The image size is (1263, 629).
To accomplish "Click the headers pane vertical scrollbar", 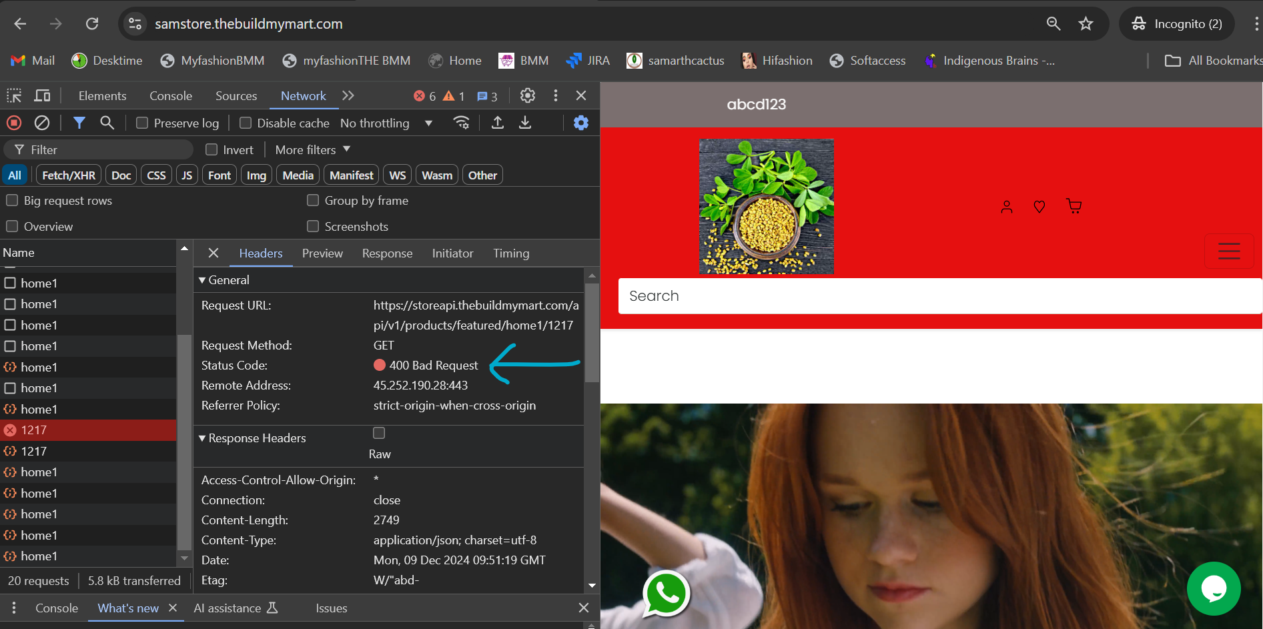I will pos(592,333).
